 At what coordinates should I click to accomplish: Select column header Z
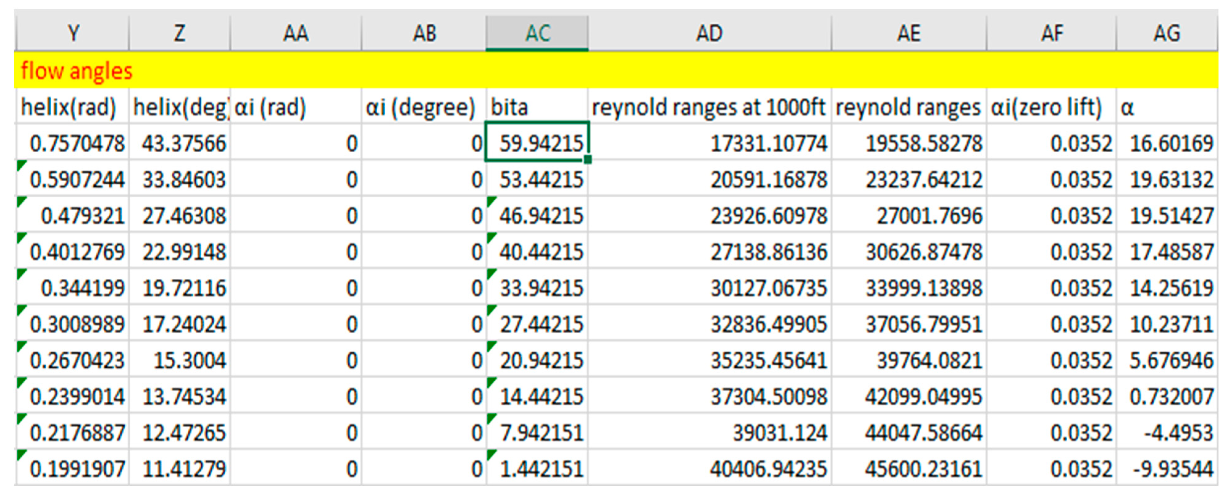coord(179,33)
